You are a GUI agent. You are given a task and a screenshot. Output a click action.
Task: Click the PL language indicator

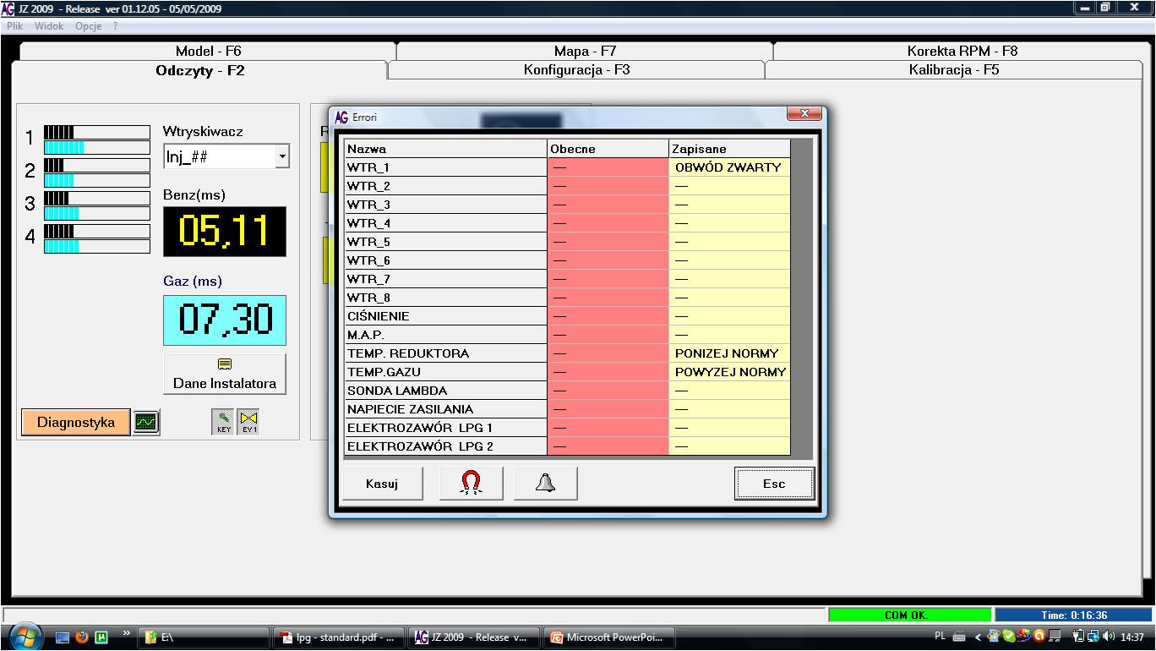click(941, 636)
